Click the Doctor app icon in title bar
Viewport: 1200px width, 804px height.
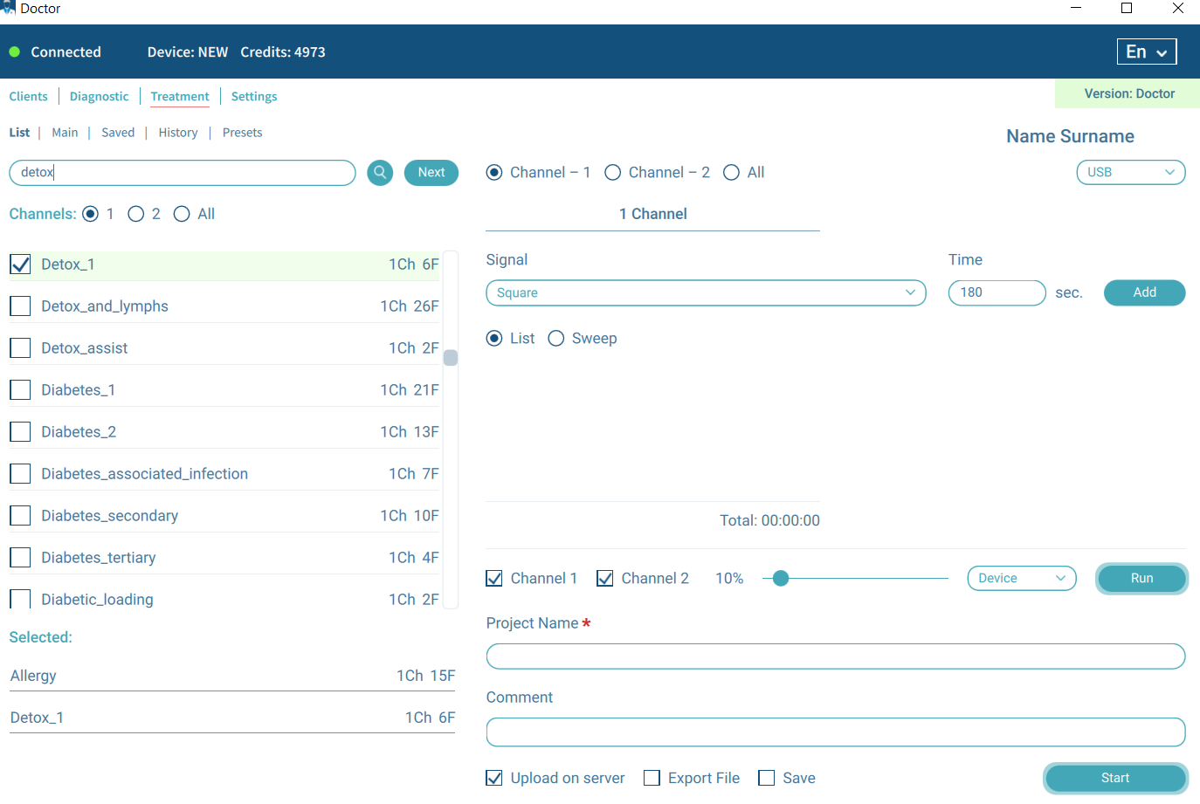pos(9,8)
